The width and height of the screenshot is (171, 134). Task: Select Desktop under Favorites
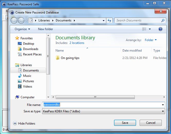tap(28, 44)
